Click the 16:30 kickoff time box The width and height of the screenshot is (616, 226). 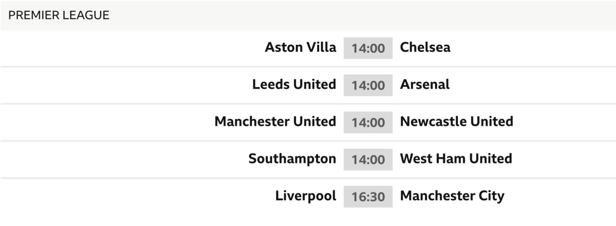point(368,197)
